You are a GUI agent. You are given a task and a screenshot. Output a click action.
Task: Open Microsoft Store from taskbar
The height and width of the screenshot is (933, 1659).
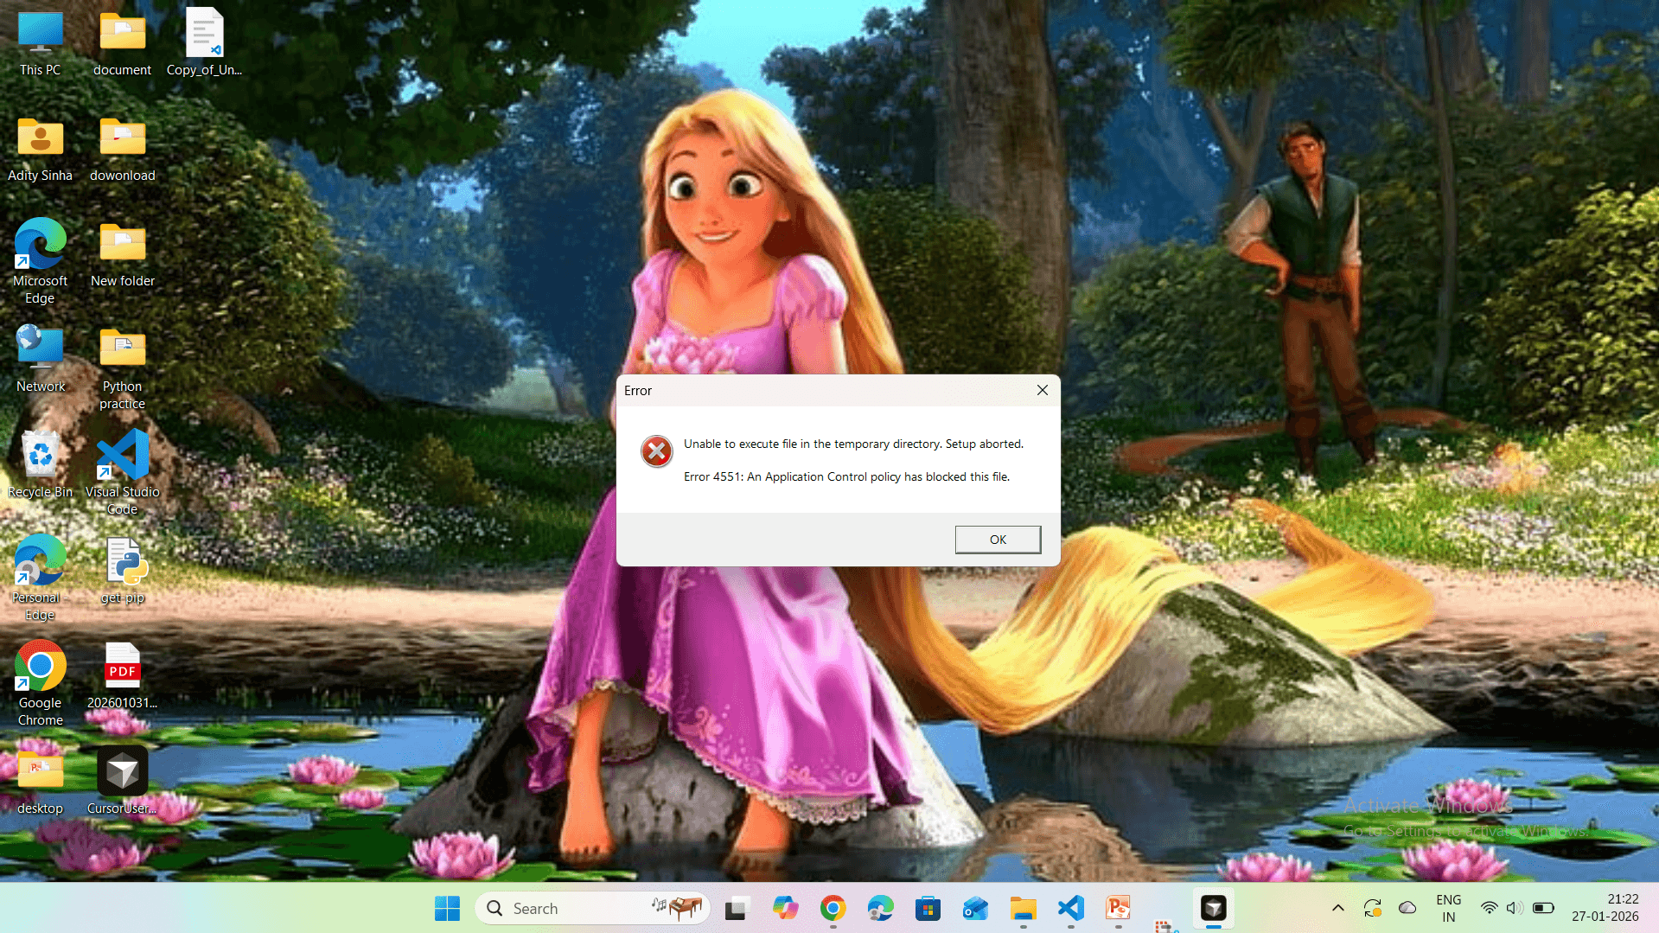click(x=928, y=908)
